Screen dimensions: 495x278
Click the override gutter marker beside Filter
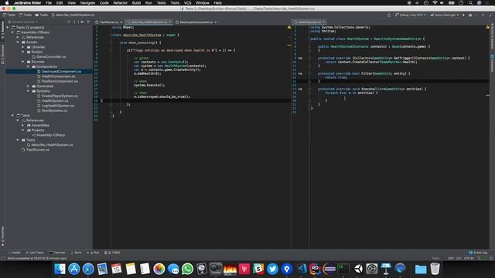point(300,73)
